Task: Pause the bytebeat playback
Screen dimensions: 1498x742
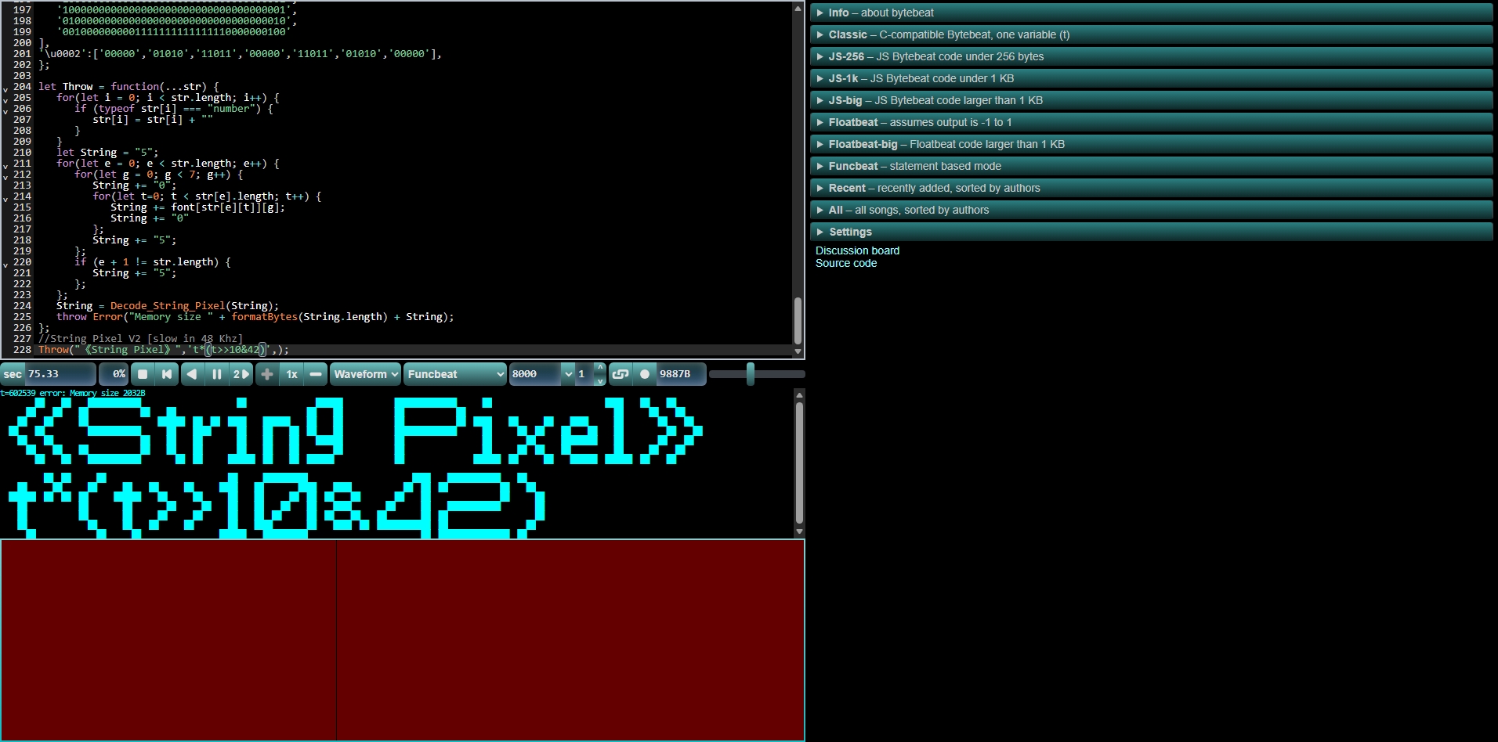Action: tap(216, 374)
